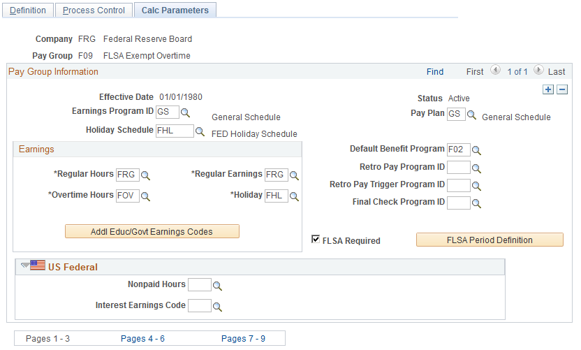Focus the Final Check Program ID field
This screenshot has width=581, height=350.
[459, 203]
